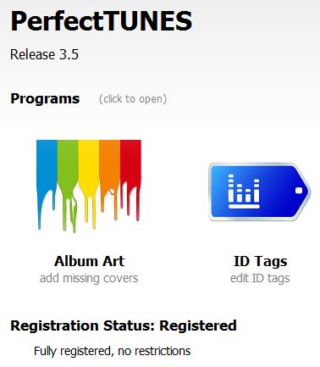Click the hole in the blue tag
Viewport: 320px width, 367px height.
pyautogui.click(x=299, y=191)
